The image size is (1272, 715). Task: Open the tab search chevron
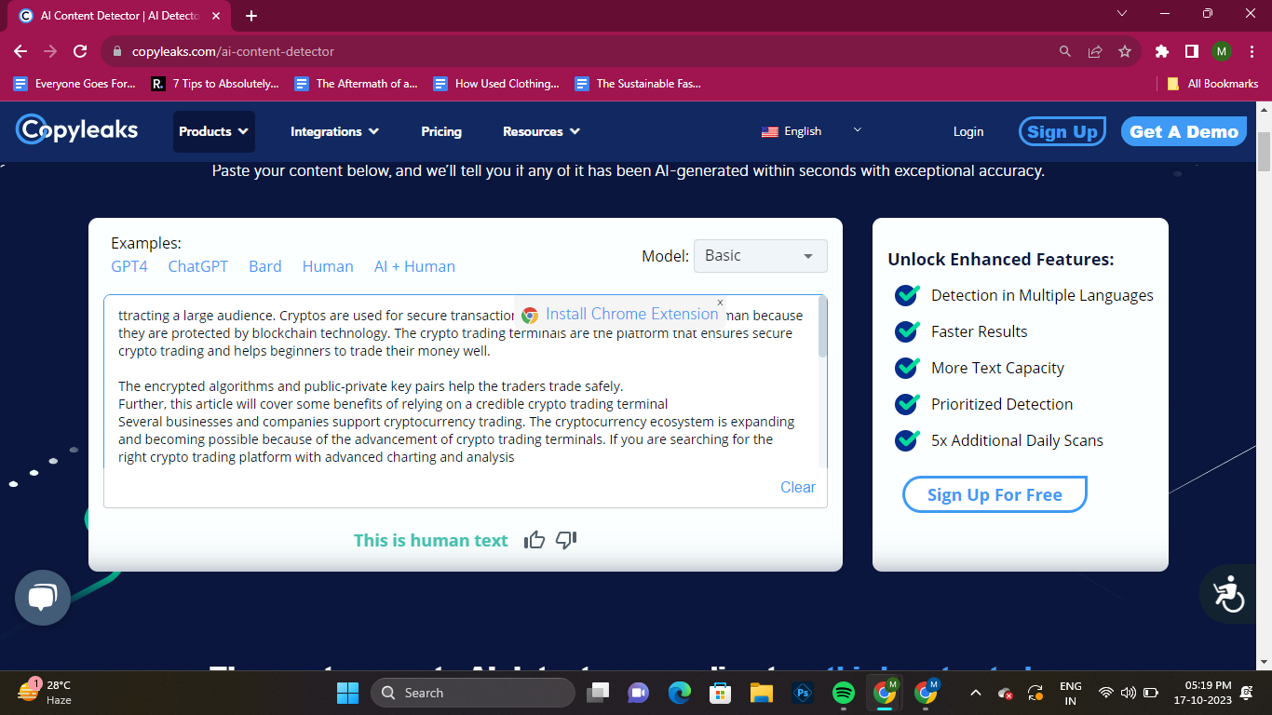(x=1122, y=13)
